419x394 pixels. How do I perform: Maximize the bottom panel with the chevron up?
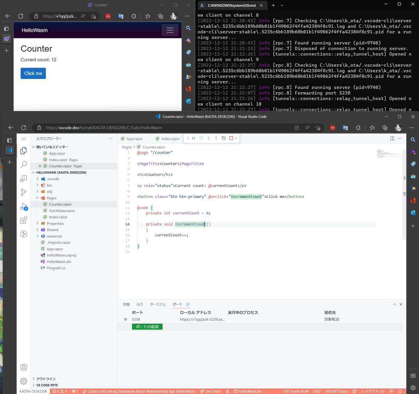(395, 304)
